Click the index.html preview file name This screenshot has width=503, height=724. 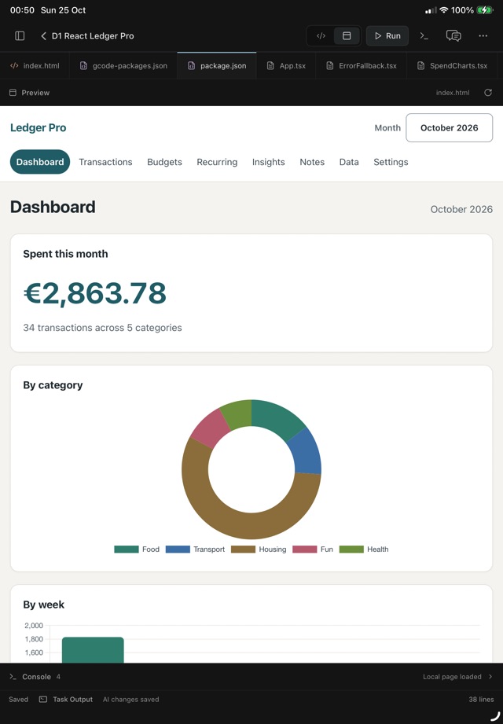(453, 93)
